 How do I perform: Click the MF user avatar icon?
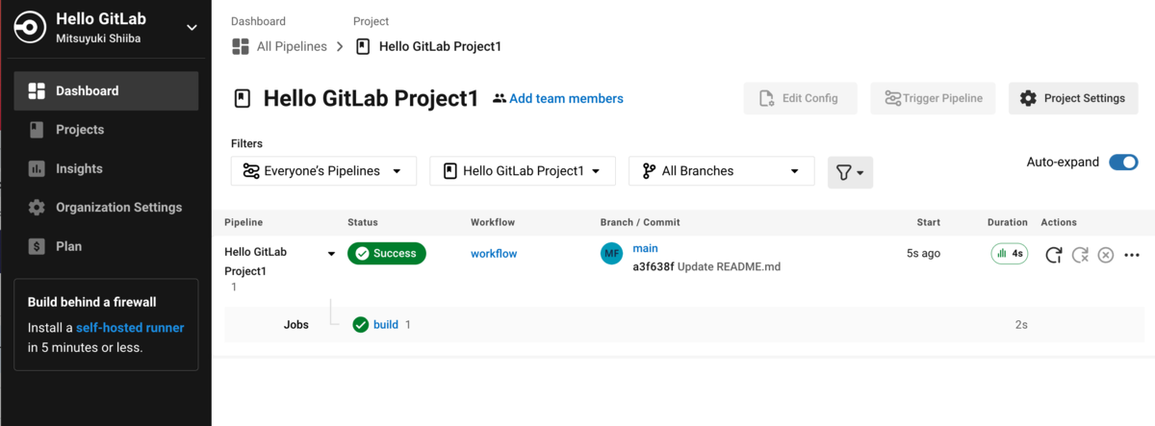[611, 254]
